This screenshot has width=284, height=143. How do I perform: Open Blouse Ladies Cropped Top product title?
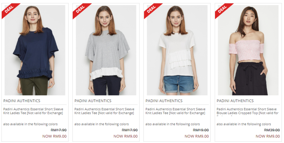point(247,111)
